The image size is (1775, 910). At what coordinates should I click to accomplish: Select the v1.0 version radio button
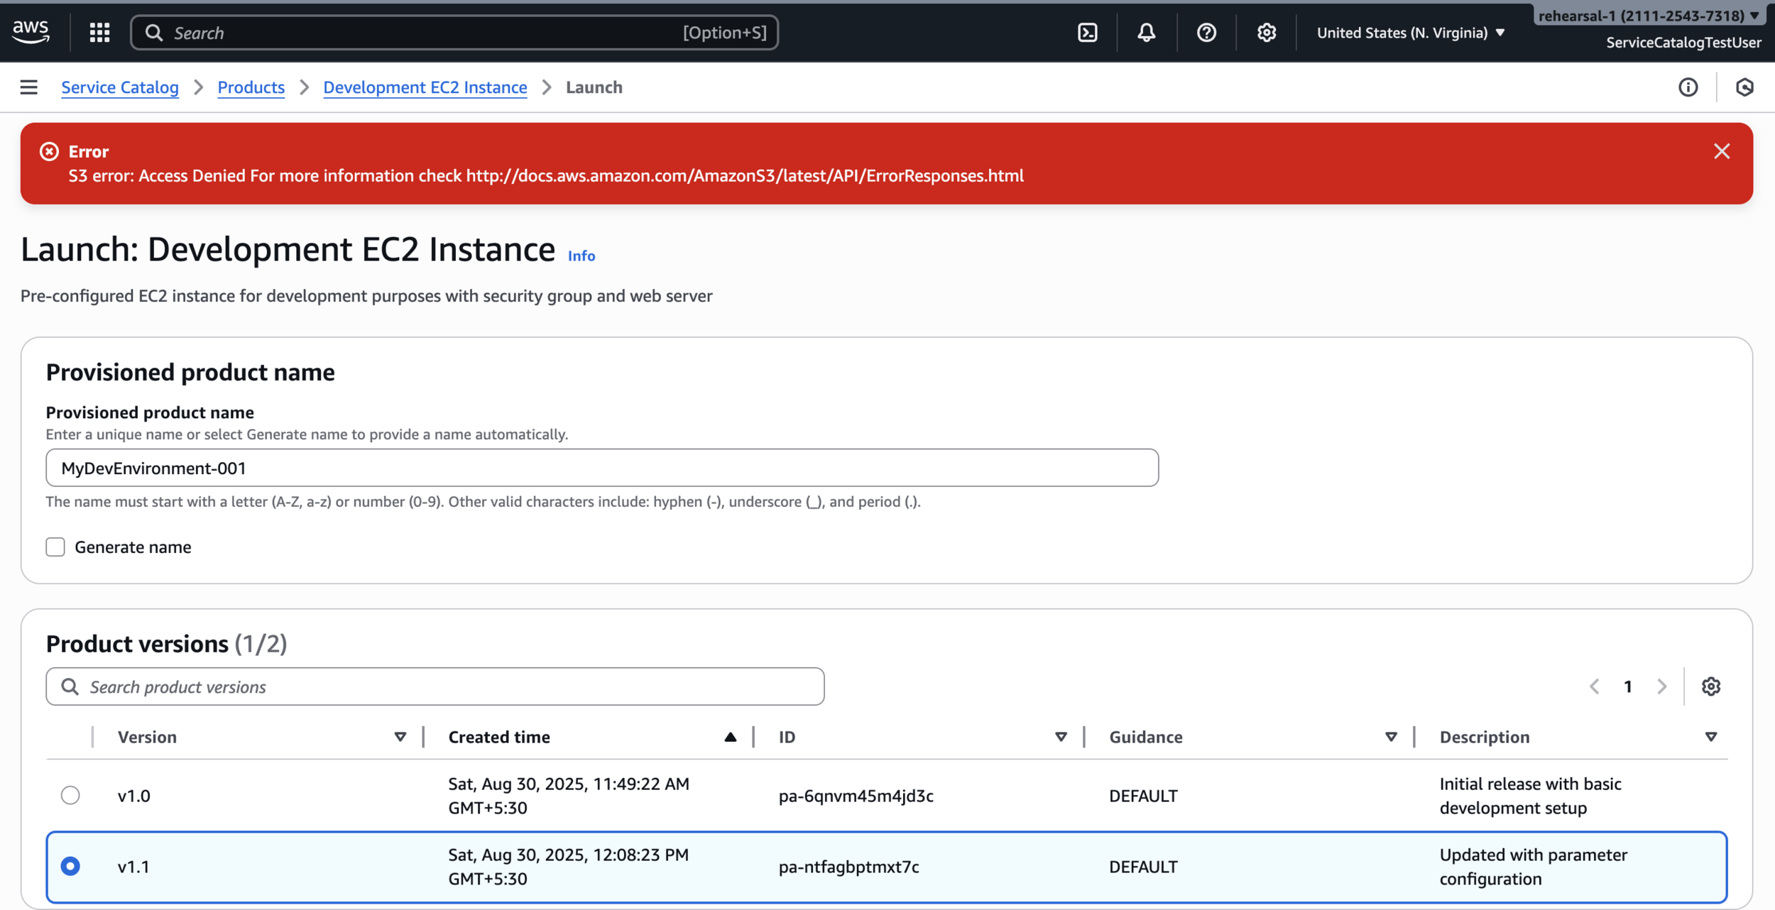coord(70,795)
